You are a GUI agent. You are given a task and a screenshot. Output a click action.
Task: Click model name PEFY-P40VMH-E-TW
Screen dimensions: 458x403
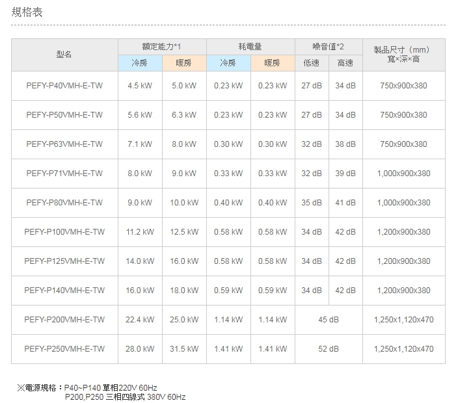click(x=64, y=86)
